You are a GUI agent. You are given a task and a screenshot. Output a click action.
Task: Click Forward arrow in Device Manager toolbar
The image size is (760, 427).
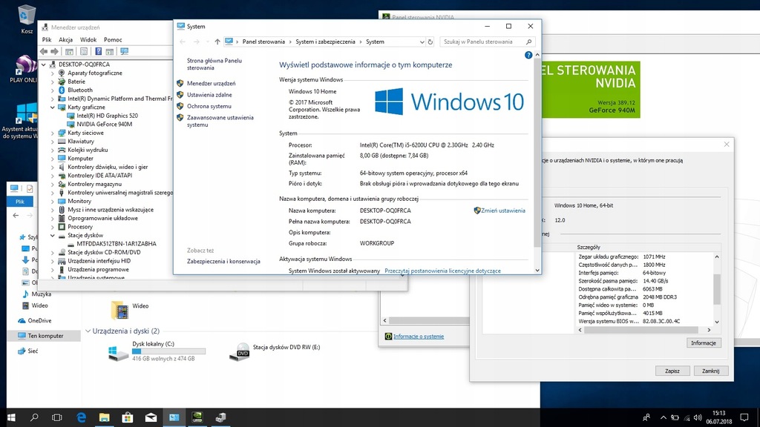pos(55,51)
